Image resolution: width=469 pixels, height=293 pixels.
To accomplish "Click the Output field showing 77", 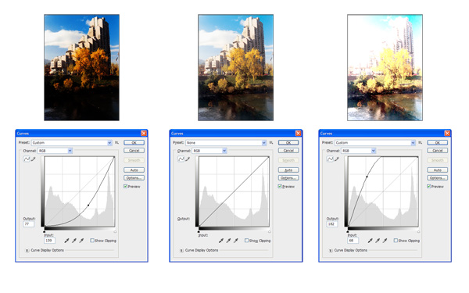I will [x=28, y=224].
